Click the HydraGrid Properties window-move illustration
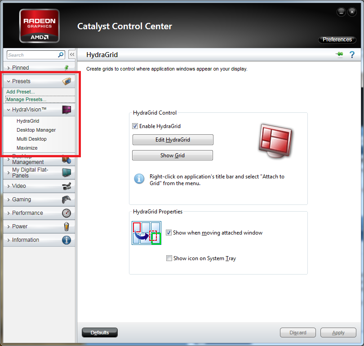 (146, 233)
